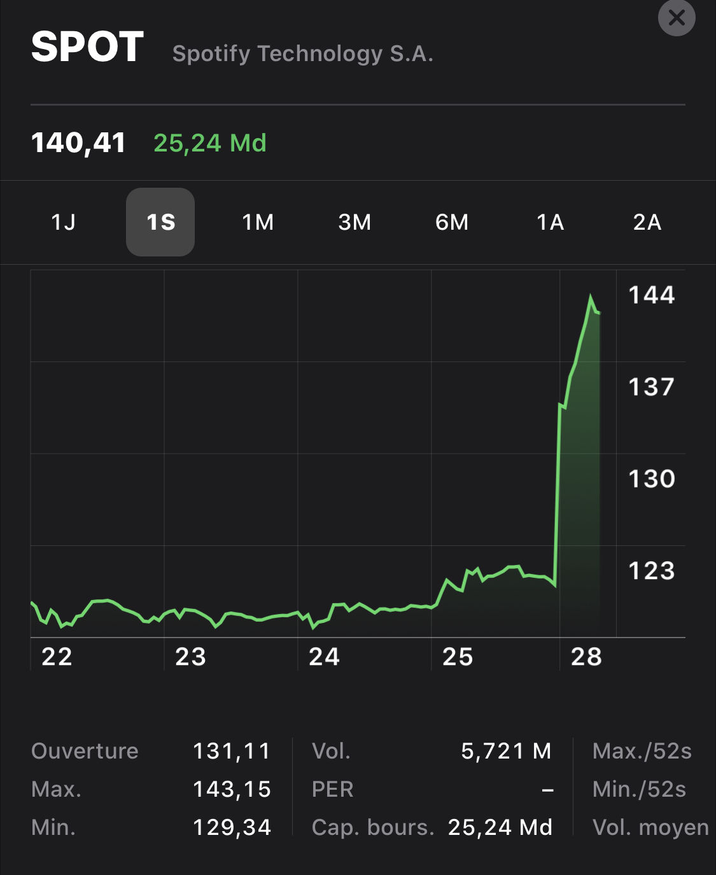Tap the volume value 5,721 M
The height and width of the screenshot is (875, 716).
coord(507,751)
